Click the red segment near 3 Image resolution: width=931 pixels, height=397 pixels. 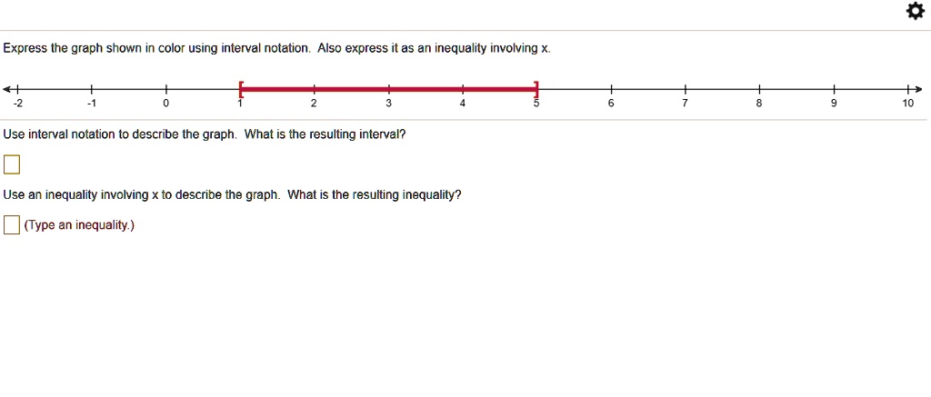(x=389, y=90)
